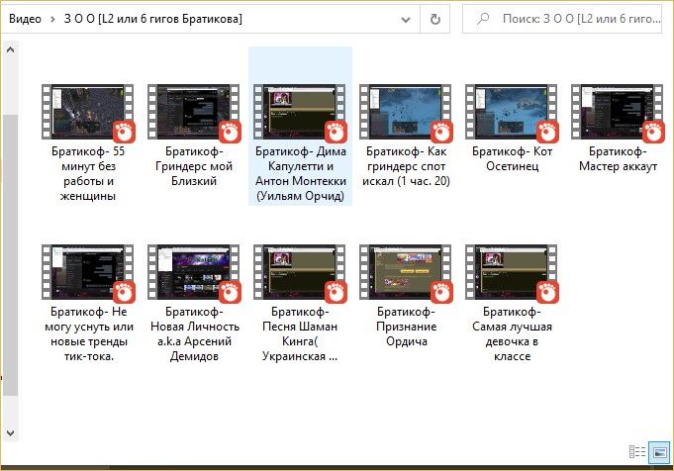Open the address bar history dropdown
This screenshot has height=471, width=674.
pyautogui.click(x=406, y=20)
